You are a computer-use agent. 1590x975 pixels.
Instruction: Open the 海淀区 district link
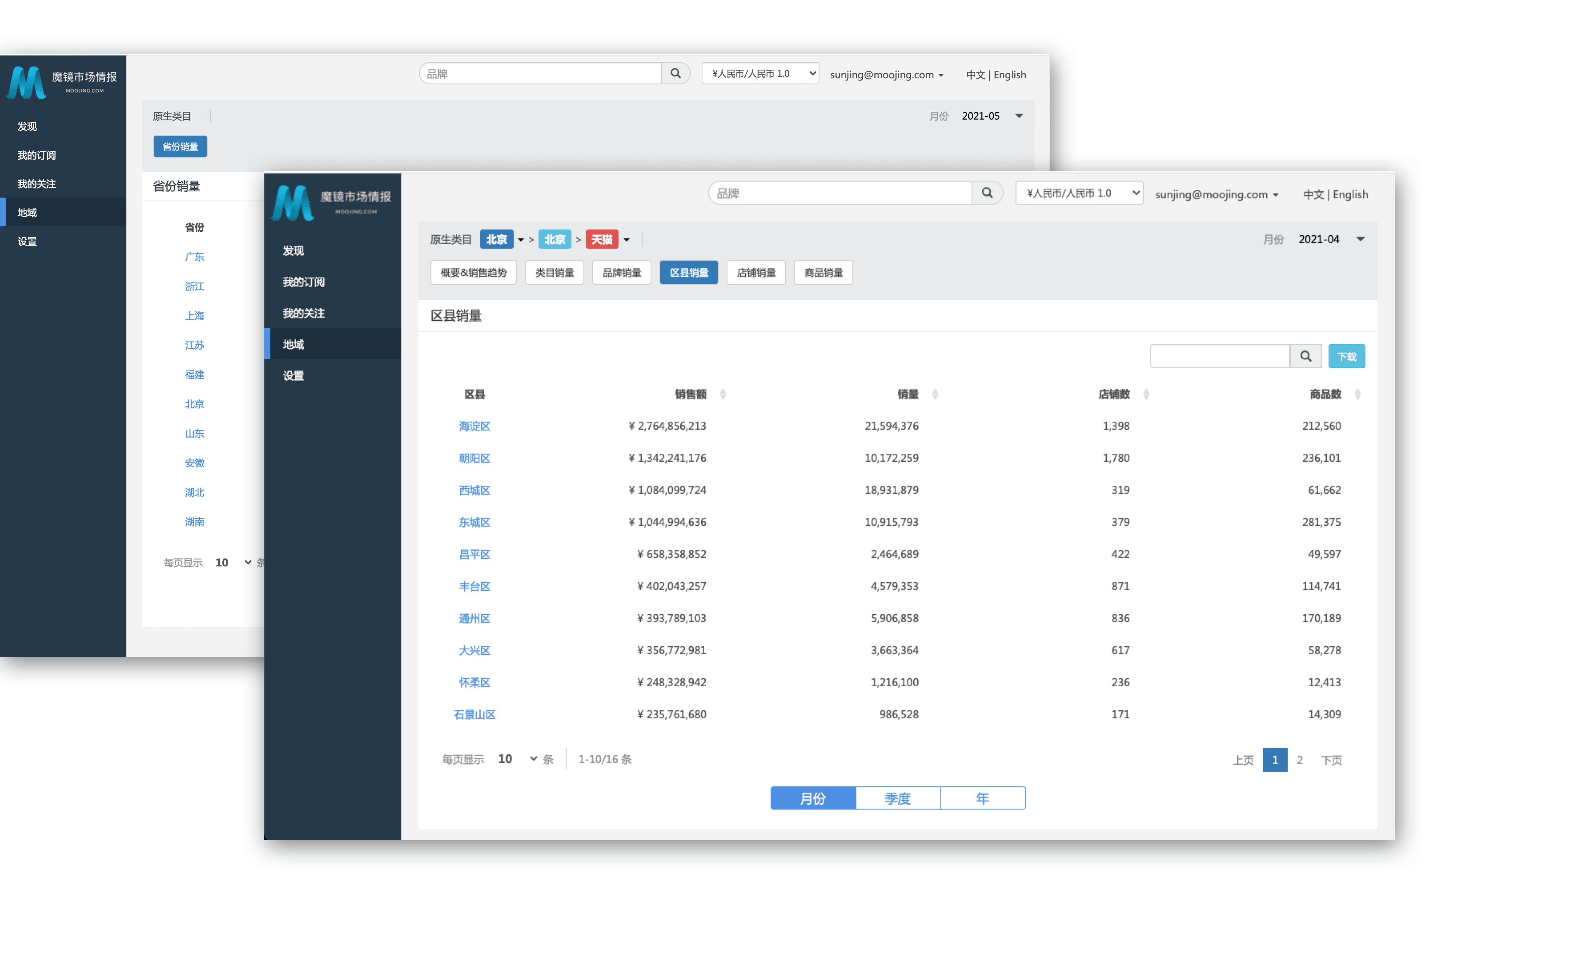474,426
